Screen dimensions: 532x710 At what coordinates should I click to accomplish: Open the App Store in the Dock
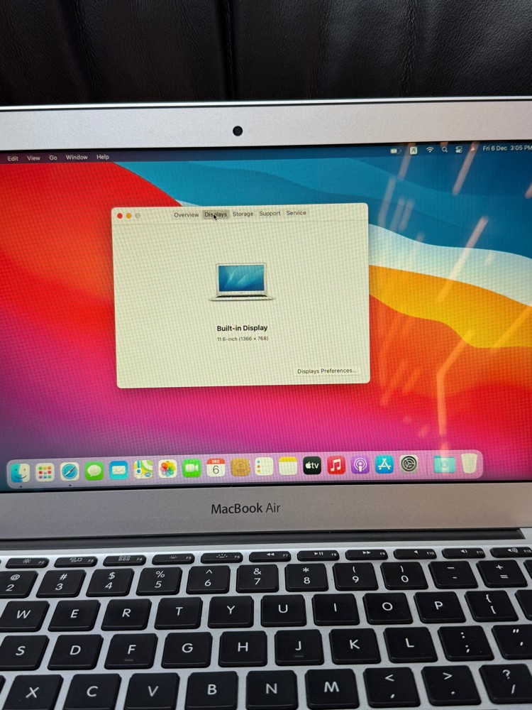(x=384, y=464)
